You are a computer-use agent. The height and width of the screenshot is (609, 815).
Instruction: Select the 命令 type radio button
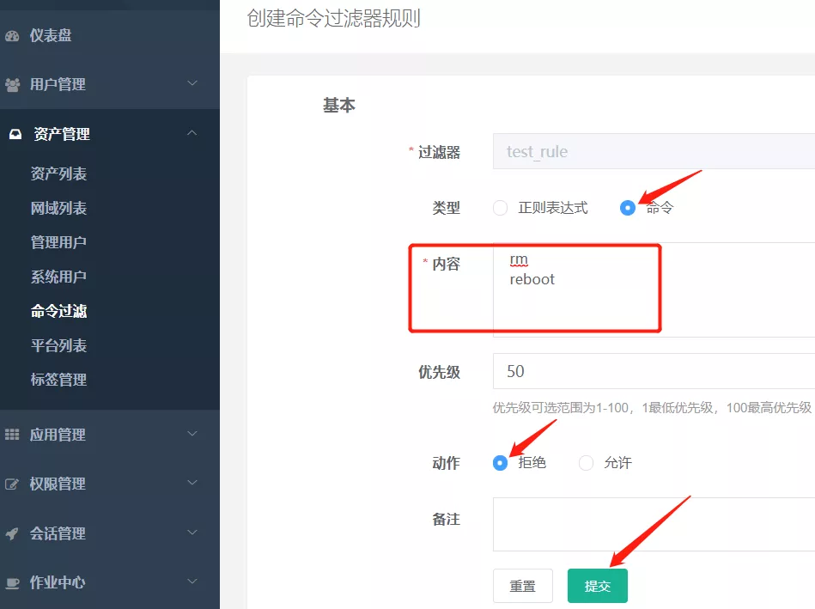[628, 208]
